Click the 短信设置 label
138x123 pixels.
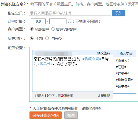(x=16, y=48)
